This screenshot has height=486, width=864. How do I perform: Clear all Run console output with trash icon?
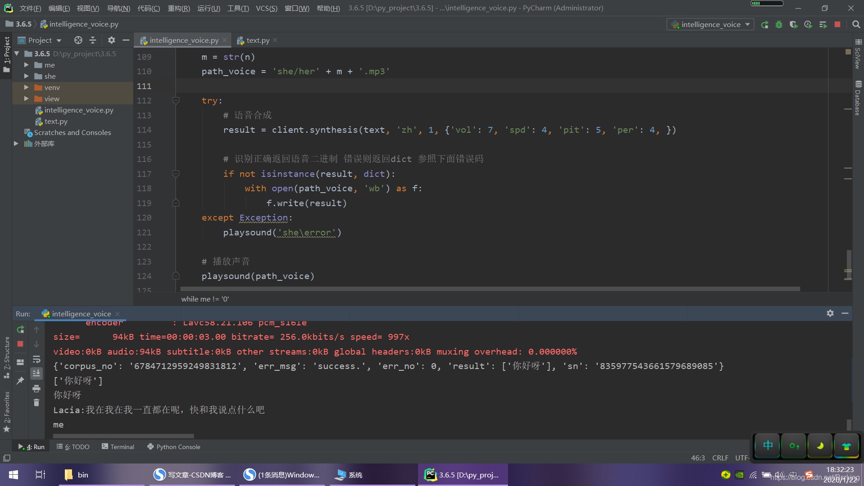click(36, 403)
